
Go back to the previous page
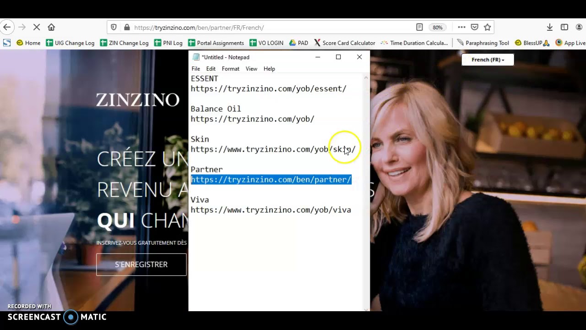pyautogui.click(x=7, y=27)
